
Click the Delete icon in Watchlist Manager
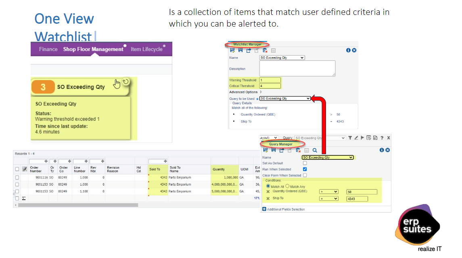265,50
